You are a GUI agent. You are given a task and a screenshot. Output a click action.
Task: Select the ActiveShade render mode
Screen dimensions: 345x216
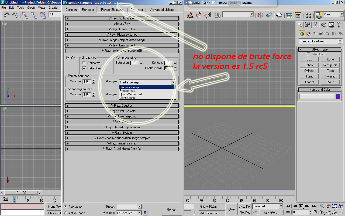click(x=65, y=213)
